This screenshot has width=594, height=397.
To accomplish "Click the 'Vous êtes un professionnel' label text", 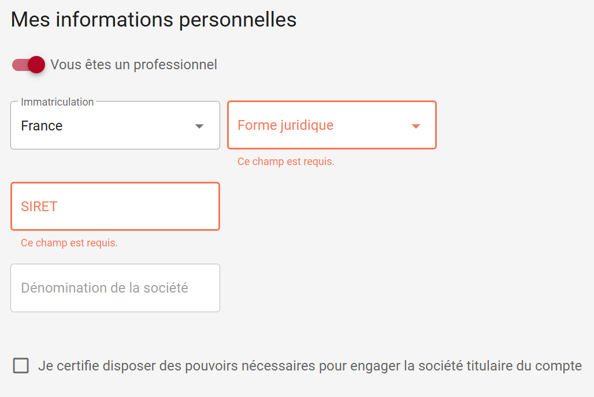I will [x=133, y=65].
